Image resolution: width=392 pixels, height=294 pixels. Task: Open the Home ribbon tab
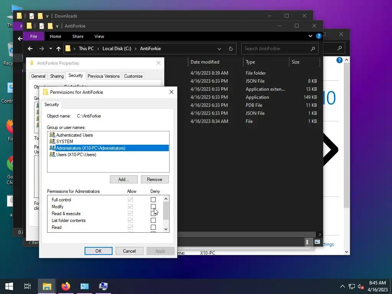[56, 36]
